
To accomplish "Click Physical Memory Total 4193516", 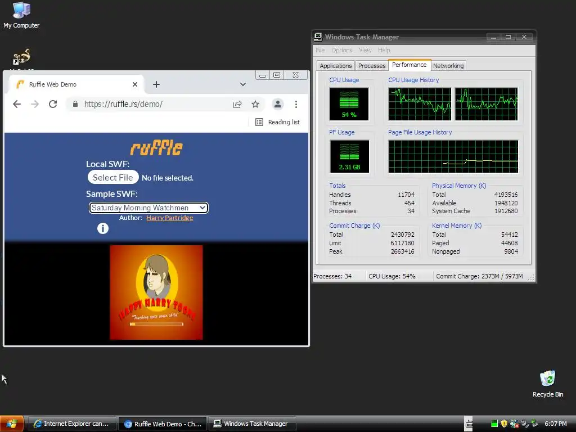I will [506, 195].
